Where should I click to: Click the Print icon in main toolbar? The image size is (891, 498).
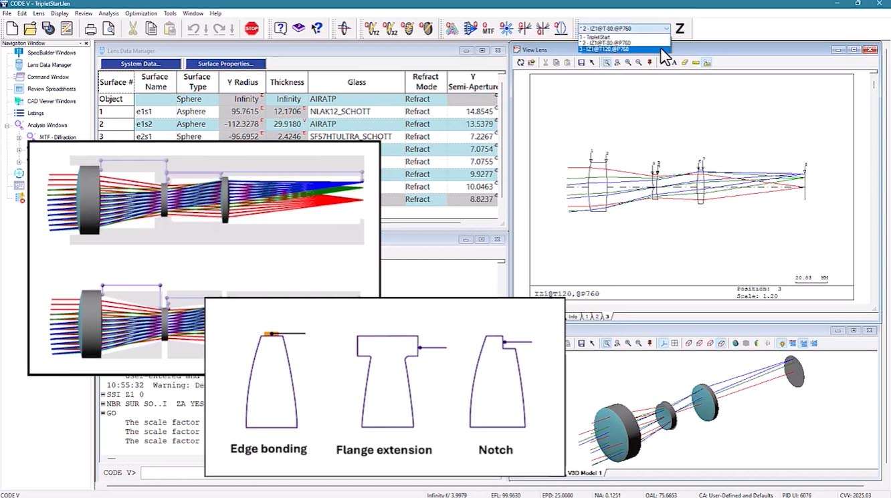pyautogui.click(x=90, y=28)
